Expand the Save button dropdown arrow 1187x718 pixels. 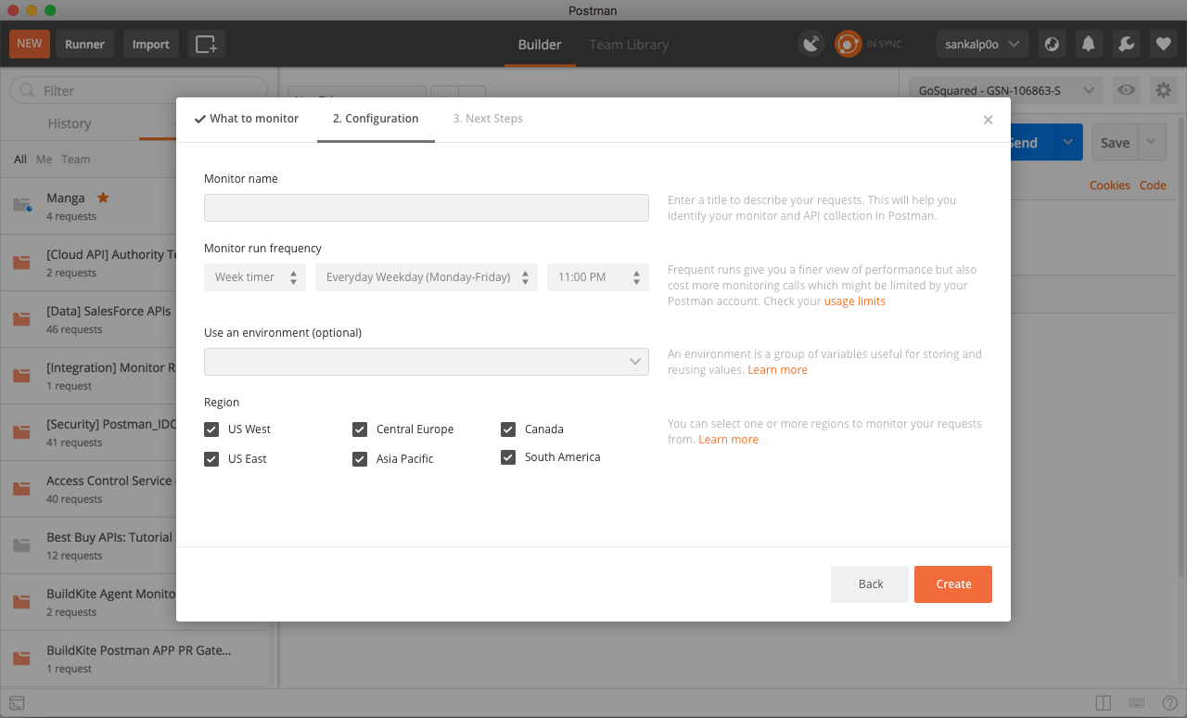pos(1151,143)
